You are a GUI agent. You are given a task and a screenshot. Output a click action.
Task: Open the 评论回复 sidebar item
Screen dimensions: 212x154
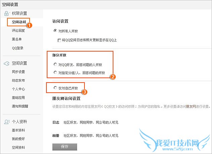[x=19, y=31]
